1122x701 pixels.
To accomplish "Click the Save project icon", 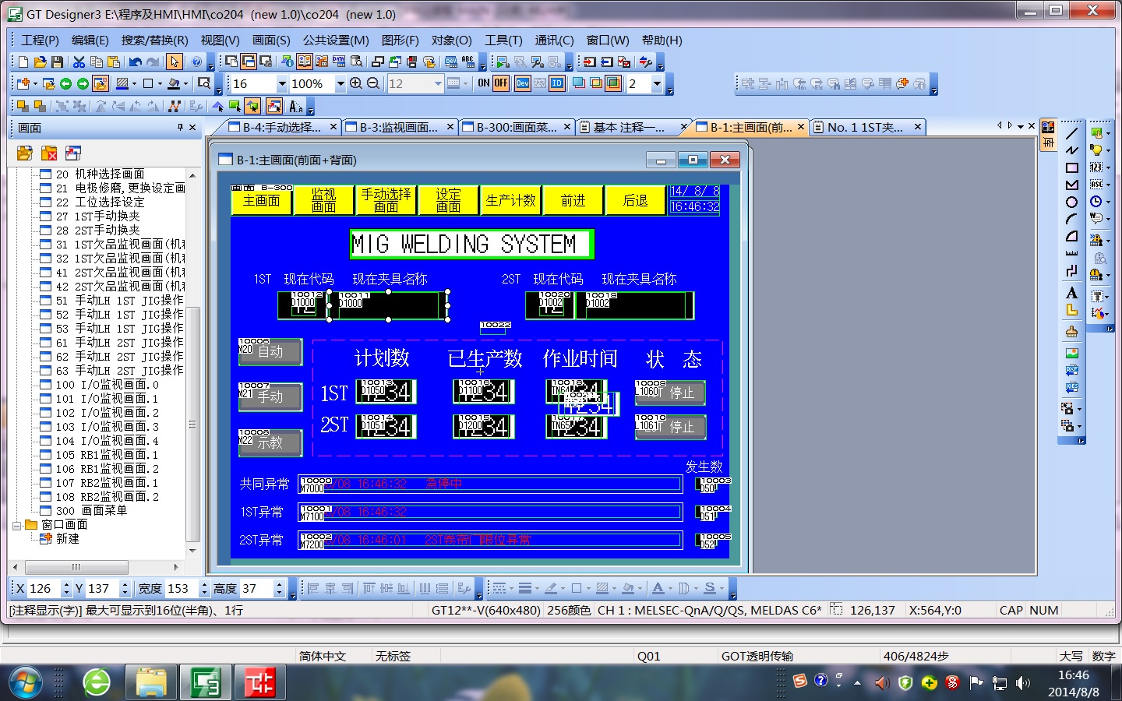I will tap(57, 62).
